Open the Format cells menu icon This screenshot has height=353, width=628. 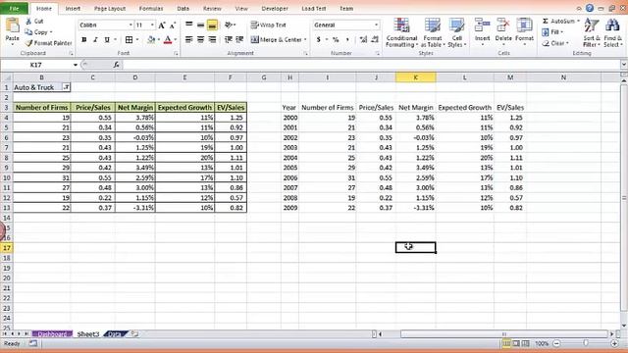[x=524, y=25]
